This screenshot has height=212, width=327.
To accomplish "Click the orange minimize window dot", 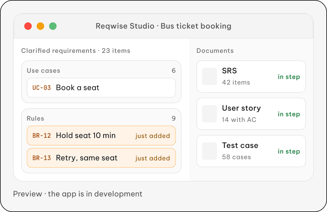I will 40,26.
